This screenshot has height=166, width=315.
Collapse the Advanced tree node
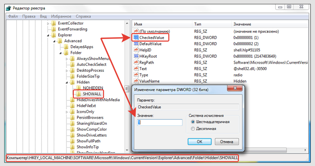click(54, 41)
